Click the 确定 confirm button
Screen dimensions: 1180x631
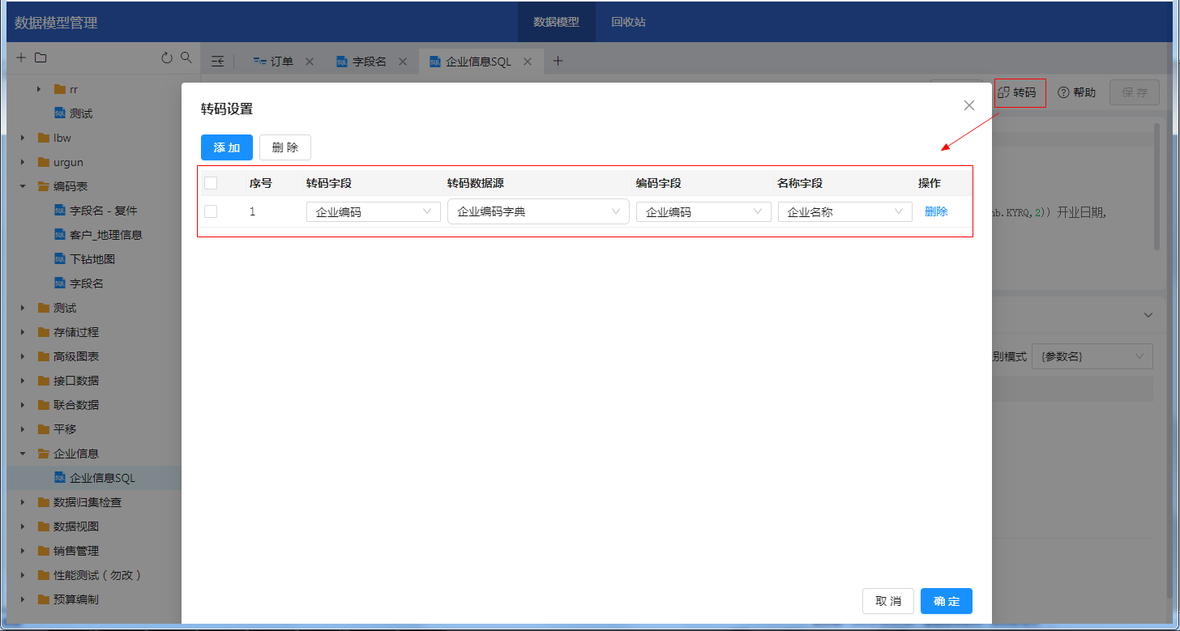tap(946, 601)
